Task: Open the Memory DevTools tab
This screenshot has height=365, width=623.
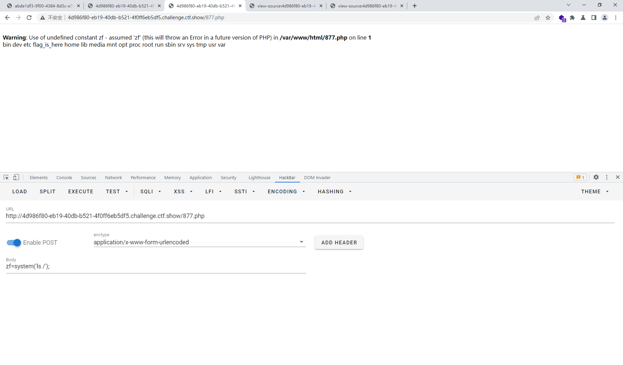Action: coord(172,178)
